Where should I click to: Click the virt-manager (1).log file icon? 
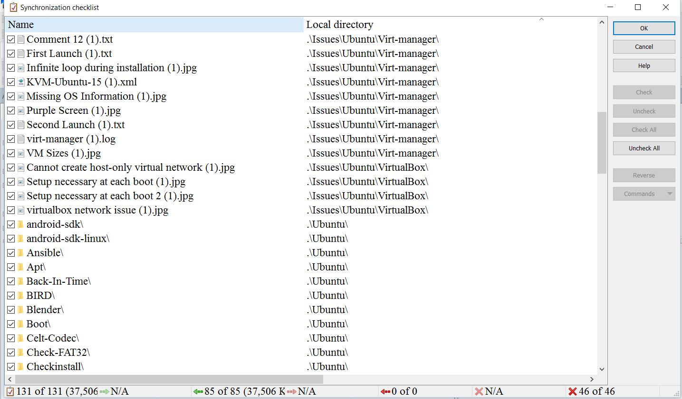click(x=21, y=139)
